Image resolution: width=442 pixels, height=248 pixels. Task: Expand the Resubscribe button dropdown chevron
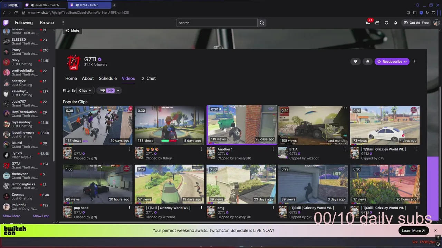click(405, 62)
